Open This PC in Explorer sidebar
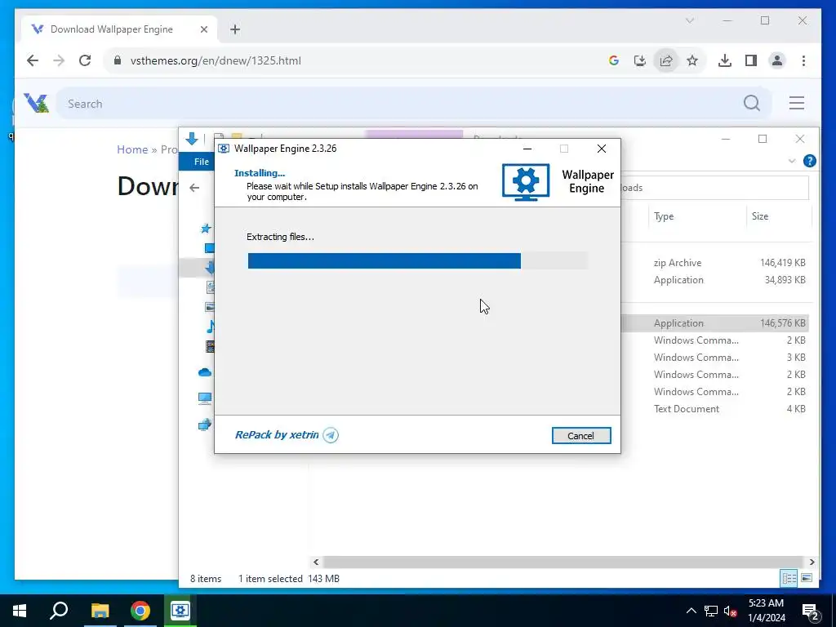Viewport: 836px width, 627px height. click(205, 398)
